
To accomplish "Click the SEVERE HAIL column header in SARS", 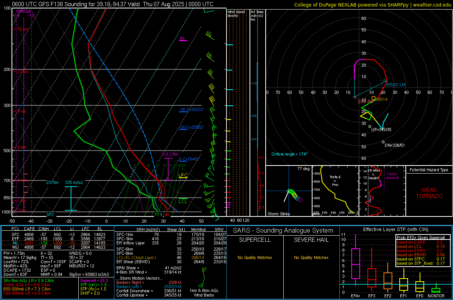I will [311, 240].
